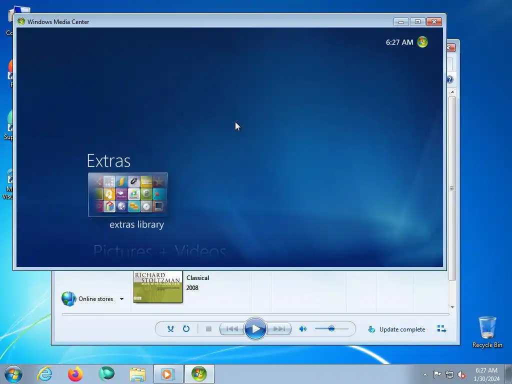Show hidden tray icons arrow
The image size is (512, 384).
(x=425, y=374)
